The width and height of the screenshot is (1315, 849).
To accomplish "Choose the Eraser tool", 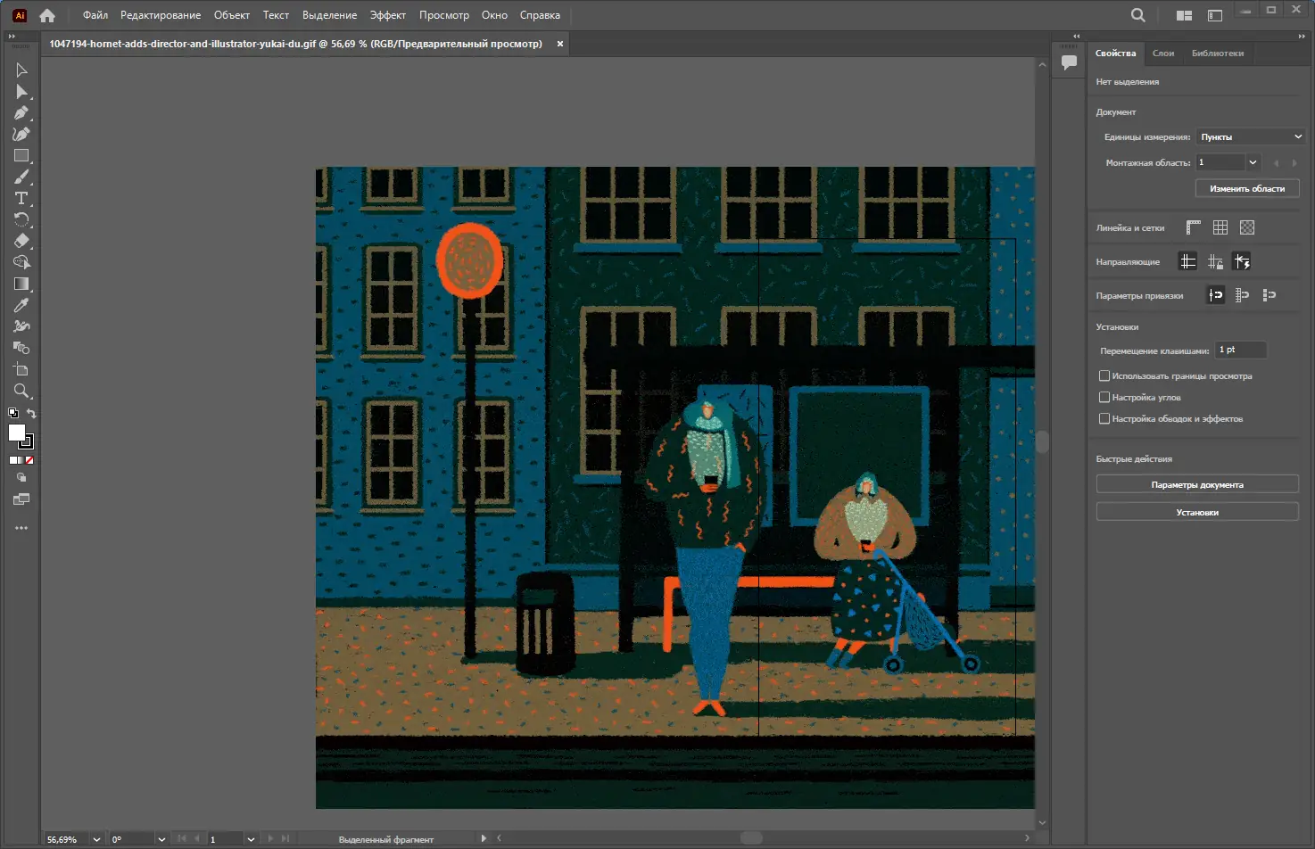I will coord(21,241).
